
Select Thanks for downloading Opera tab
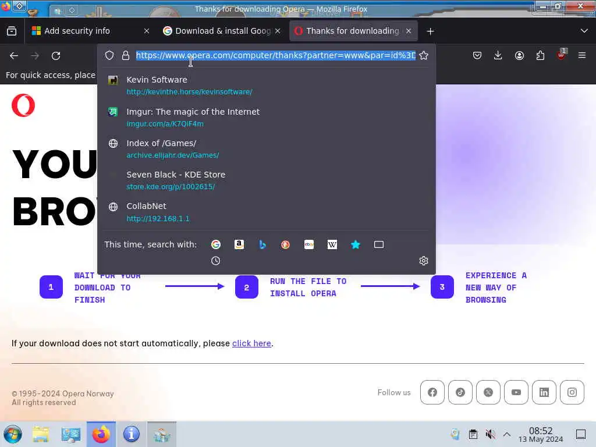coord(353,31)
